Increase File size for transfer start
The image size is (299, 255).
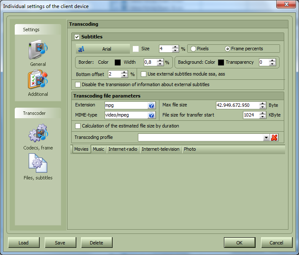263,113
